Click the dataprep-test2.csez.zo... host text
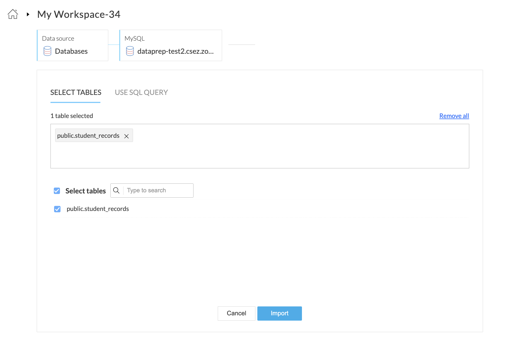The image size is (508, 349). (176, 51)
